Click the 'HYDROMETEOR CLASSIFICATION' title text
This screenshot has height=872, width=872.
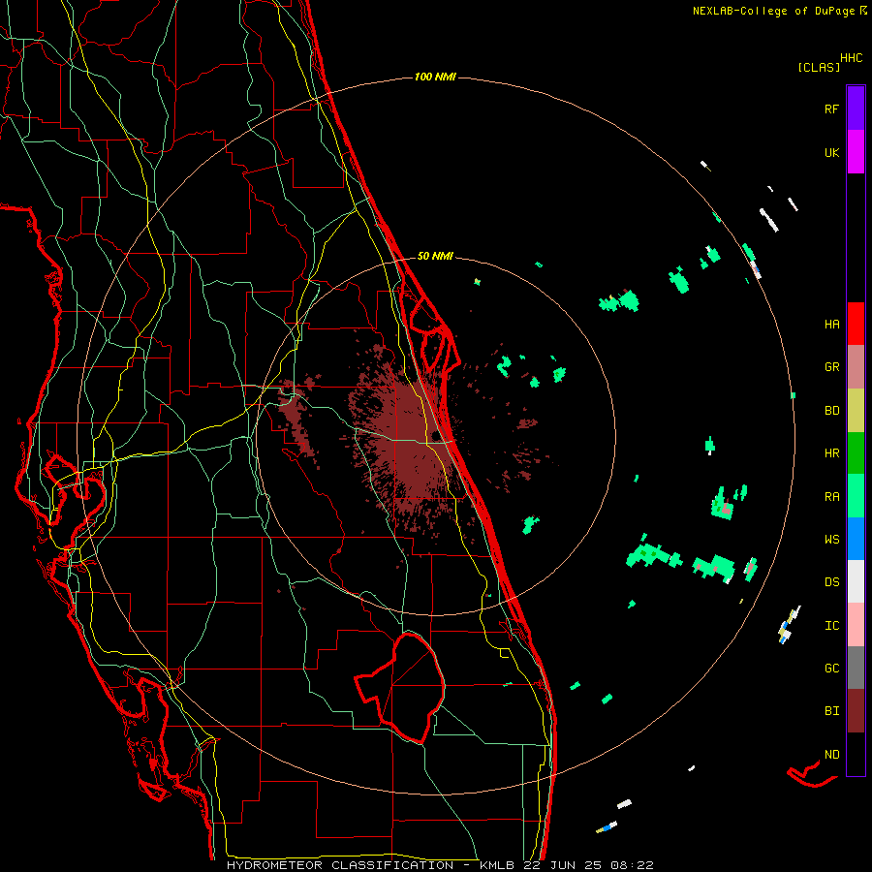coord(339,865)
